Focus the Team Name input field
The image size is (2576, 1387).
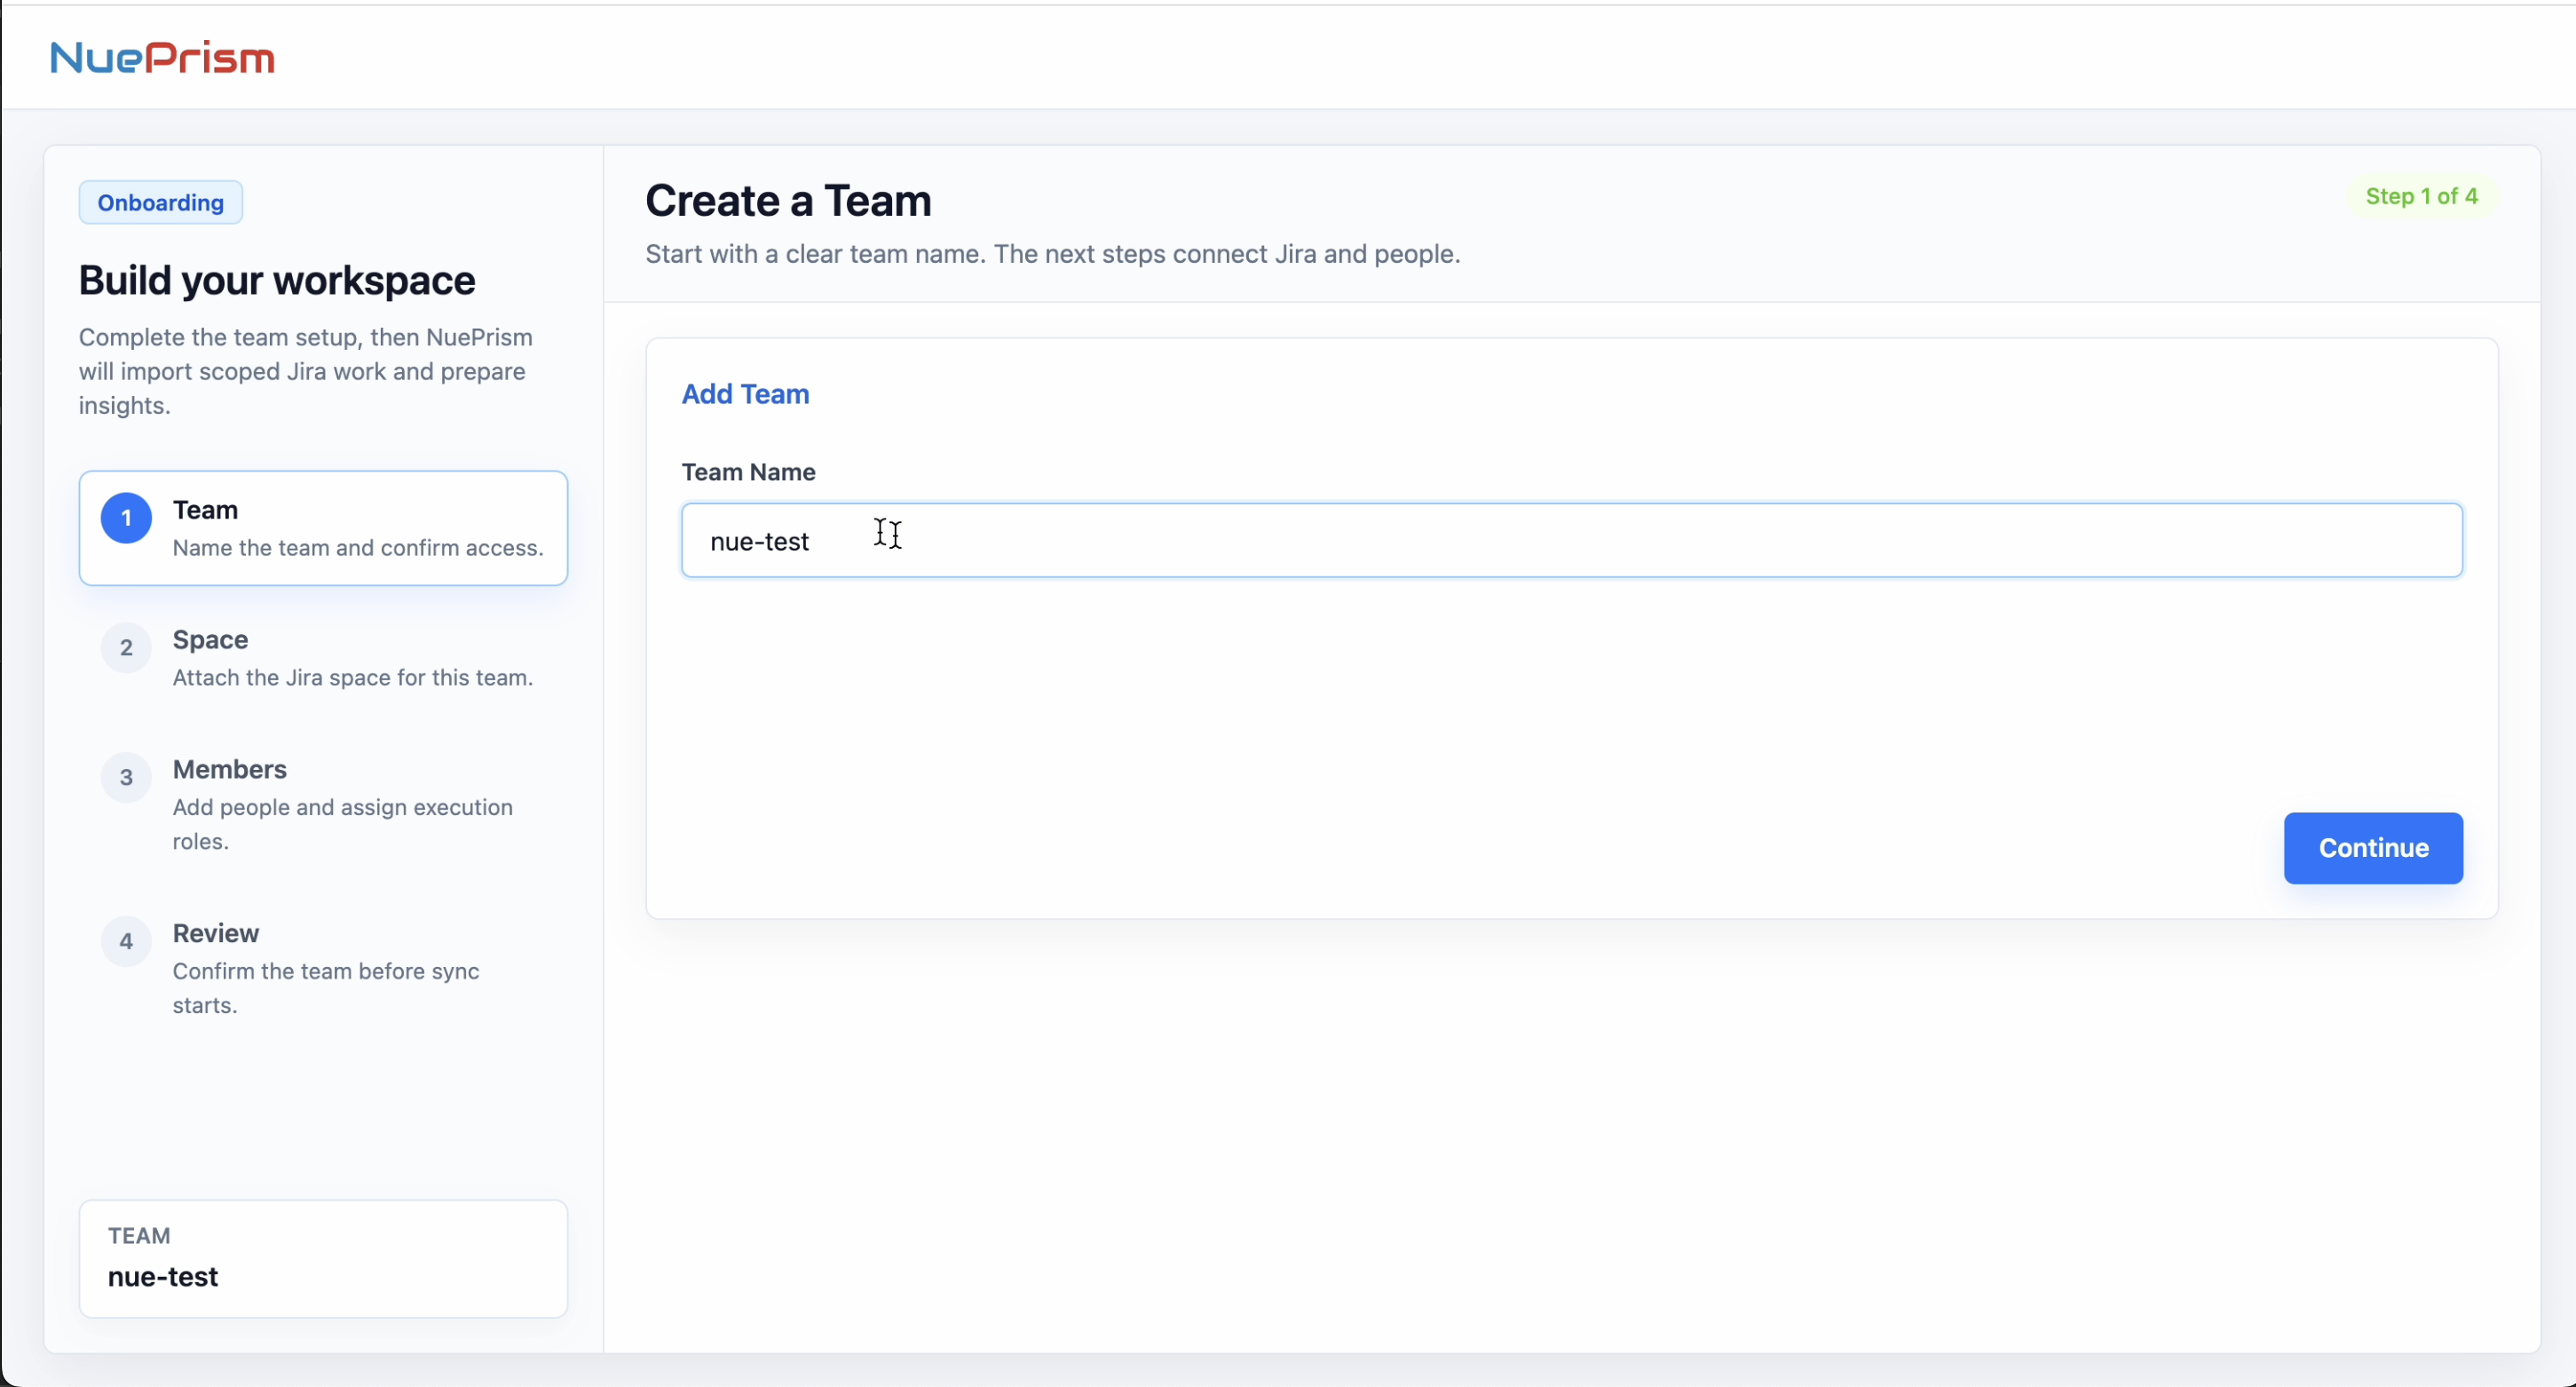point(1572,541)
